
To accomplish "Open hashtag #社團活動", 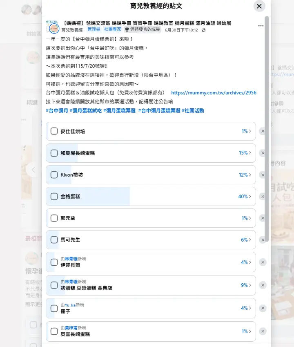I will point(193,111).
